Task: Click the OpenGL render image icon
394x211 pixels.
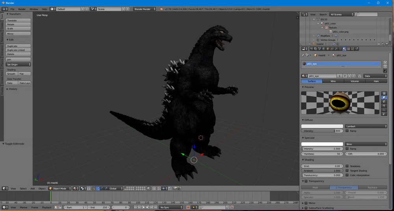Action: pyautogui.click(x=175, y=189)
